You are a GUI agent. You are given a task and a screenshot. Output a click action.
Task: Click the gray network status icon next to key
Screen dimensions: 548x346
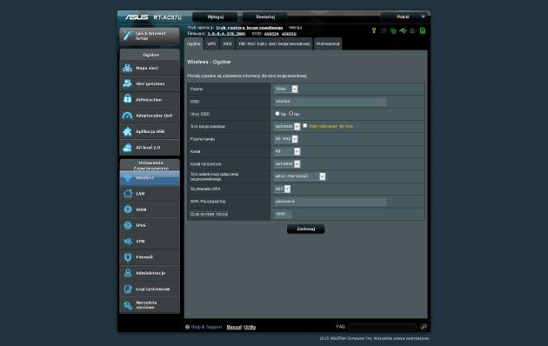384,30
